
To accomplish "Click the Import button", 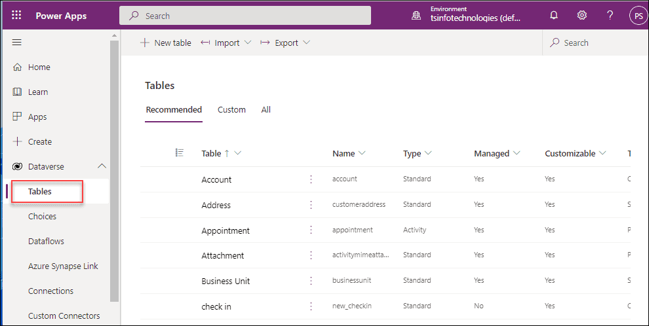I will click(226, 43).
